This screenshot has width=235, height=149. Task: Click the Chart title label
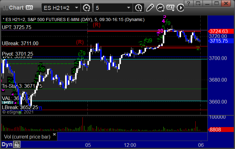pyautogui.click(x=16, y=8)
